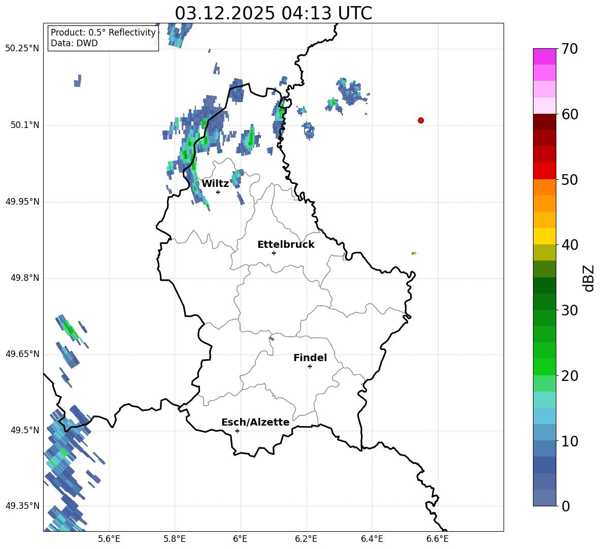This screenshot has width=601, height=549.
Task: Click the cross marker under the Findel label
Action: tap(310, 367)
